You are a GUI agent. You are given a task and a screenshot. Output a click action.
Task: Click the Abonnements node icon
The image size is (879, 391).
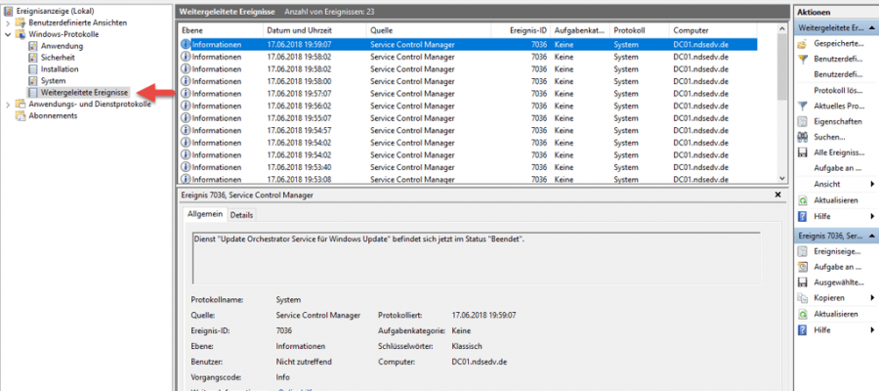[21, 115]
